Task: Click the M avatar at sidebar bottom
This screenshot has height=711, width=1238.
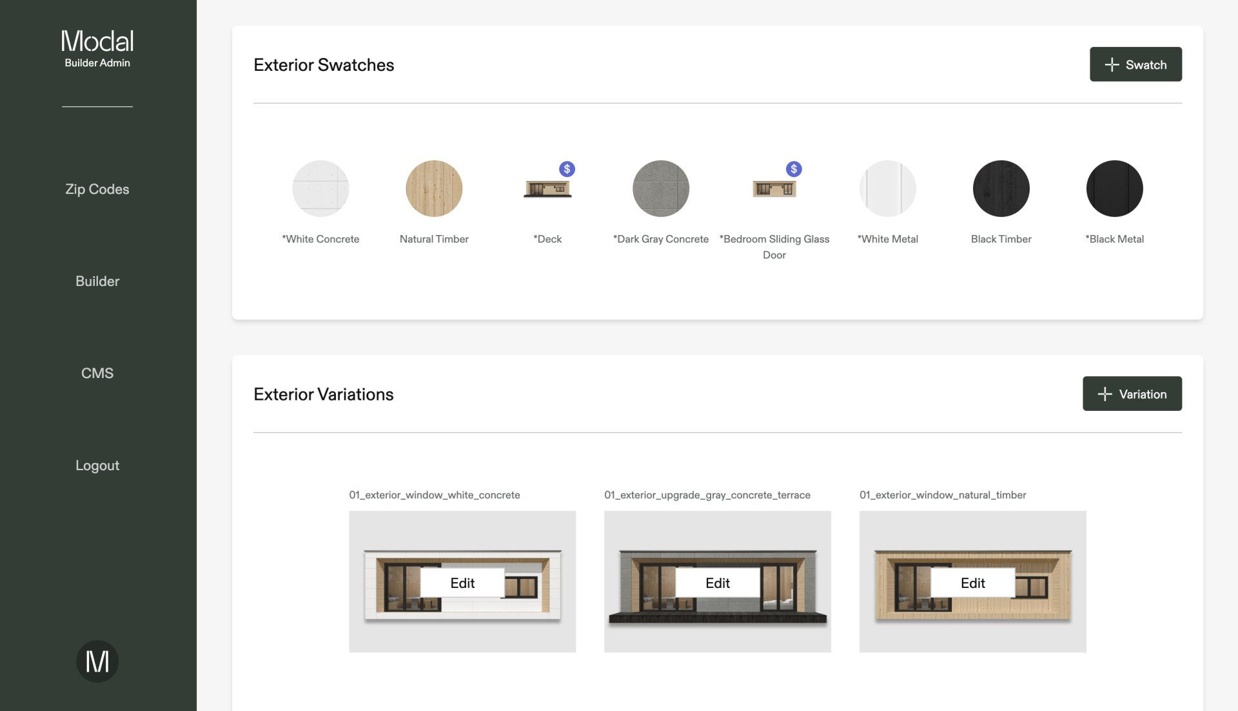Action: pos(97,660)
